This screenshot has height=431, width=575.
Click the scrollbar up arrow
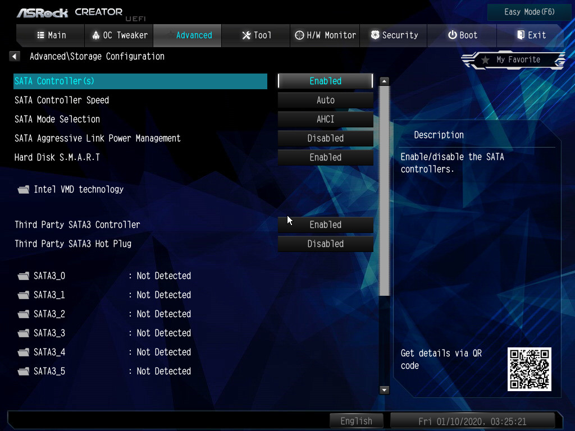pos(385,81)
